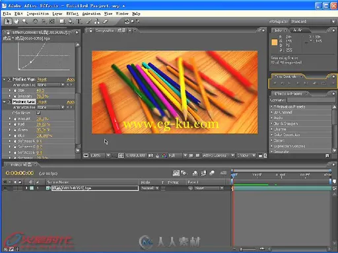The image size is (338, 253).
Task: Select the arrow Selection tool
Action: [x=8, y=21]
